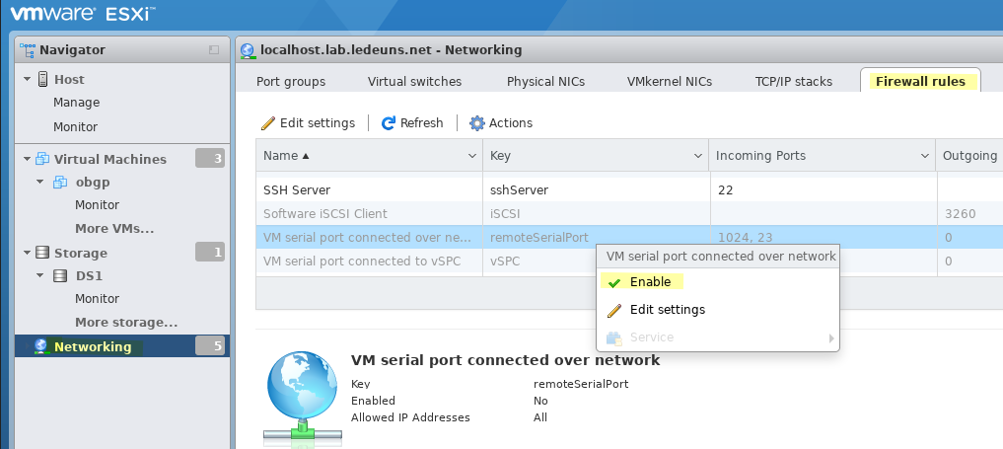Click the Allowed IP Addresses value All
1003x449 pixels.
540,417
